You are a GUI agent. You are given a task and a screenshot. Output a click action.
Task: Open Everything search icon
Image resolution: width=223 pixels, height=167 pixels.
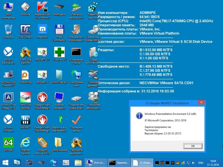click(25, 77)
